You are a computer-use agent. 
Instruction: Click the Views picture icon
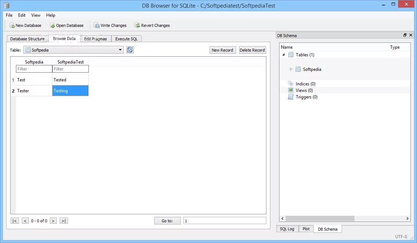[291, 90]
